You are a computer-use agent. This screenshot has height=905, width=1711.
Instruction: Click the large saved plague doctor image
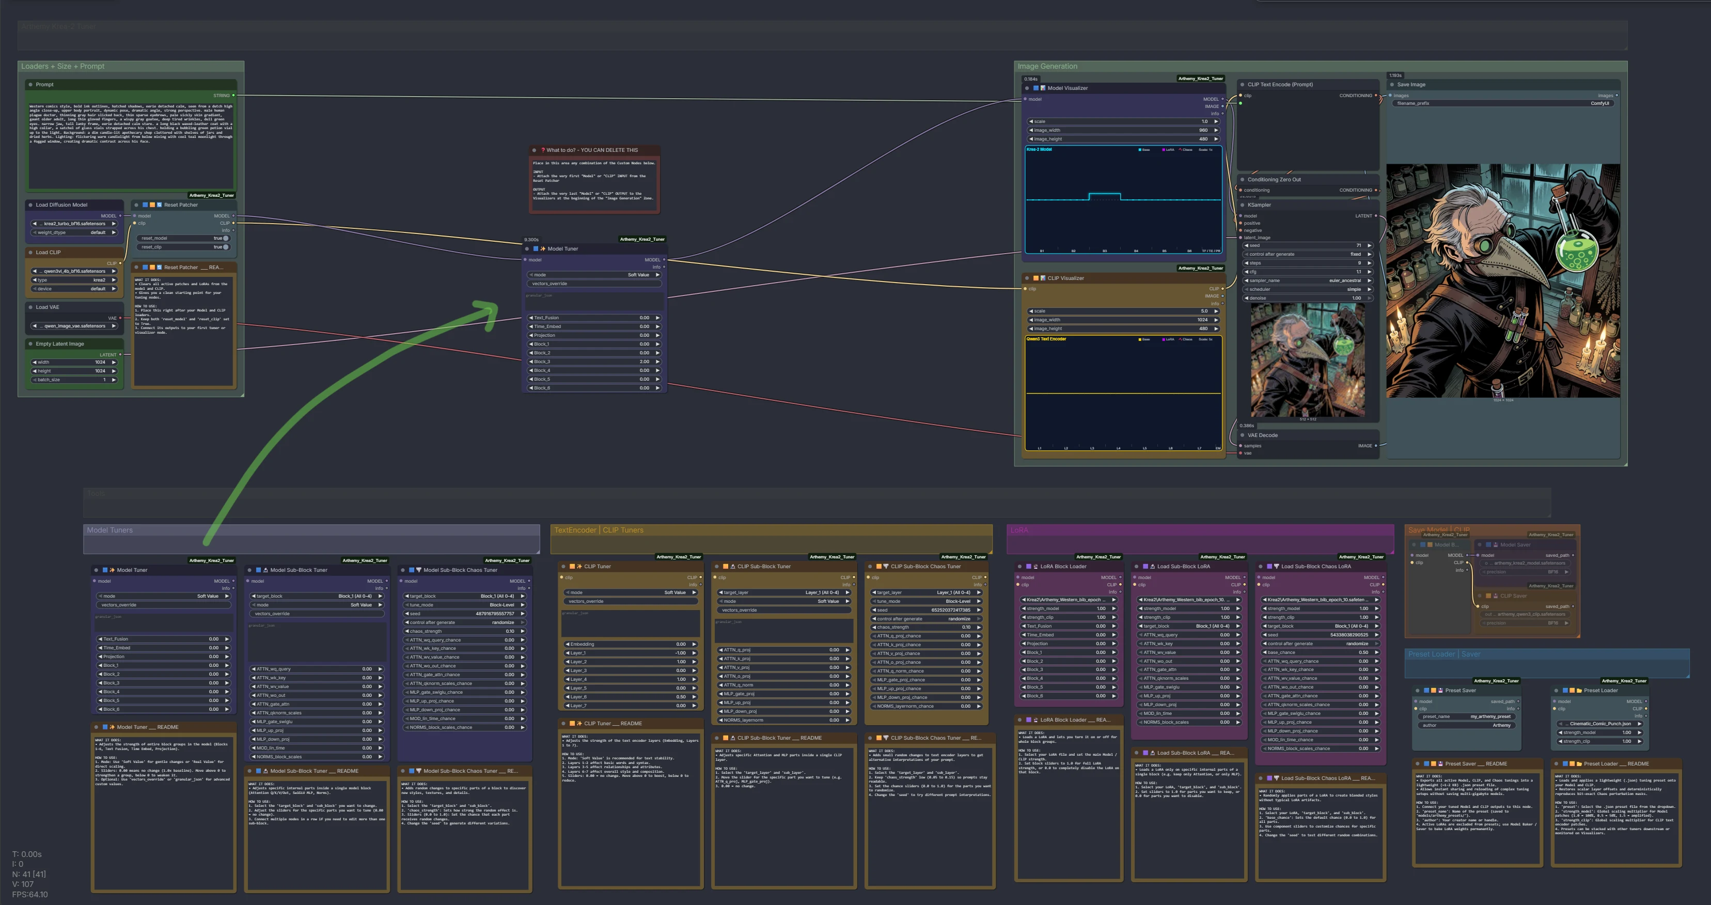1502,281
